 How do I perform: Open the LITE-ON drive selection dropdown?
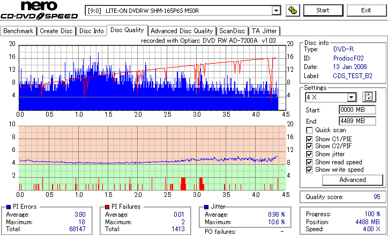(276, 11)
